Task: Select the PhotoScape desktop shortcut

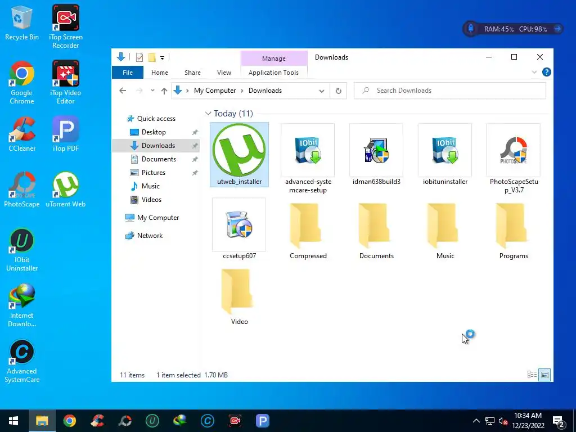Action: [22, 190]
